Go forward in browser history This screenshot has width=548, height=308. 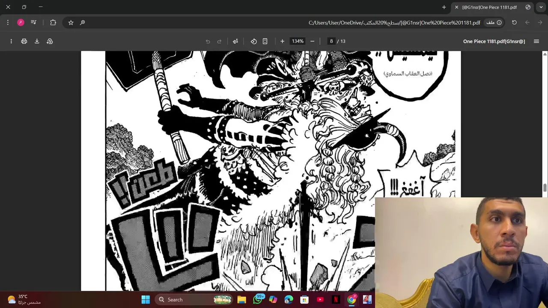coord(540,22)
